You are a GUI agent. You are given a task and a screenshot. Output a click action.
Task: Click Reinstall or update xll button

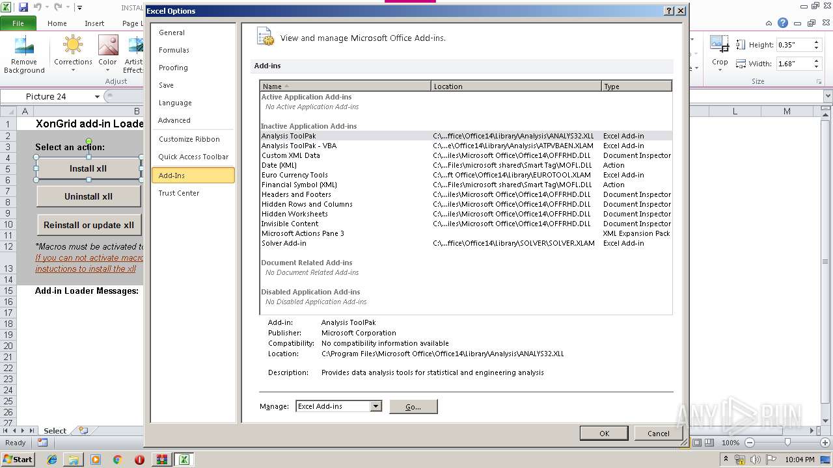[89, 225]
